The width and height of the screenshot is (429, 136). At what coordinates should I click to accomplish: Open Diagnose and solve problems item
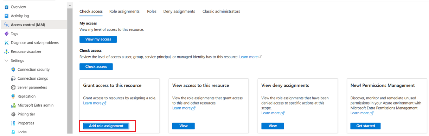(x=33, y=43)
